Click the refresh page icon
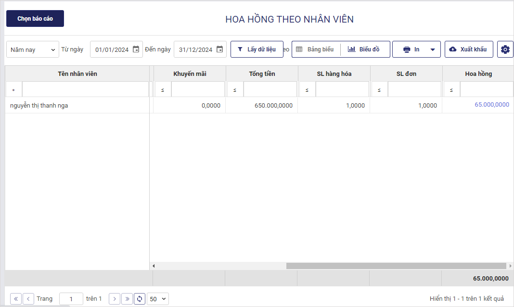 [140, 299]
